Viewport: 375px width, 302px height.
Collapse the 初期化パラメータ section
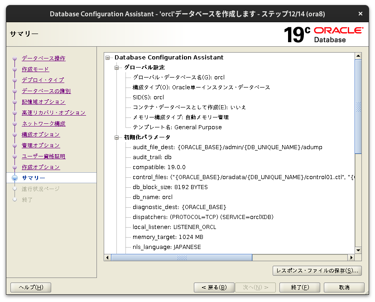pos(116,137)
